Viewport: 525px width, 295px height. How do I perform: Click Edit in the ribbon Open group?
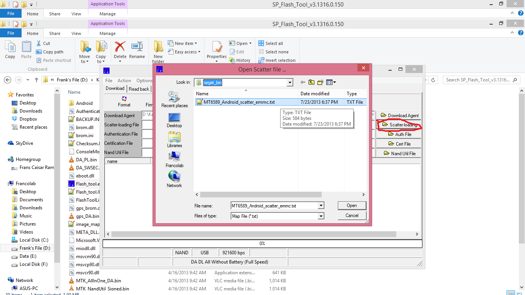(237, 52)
